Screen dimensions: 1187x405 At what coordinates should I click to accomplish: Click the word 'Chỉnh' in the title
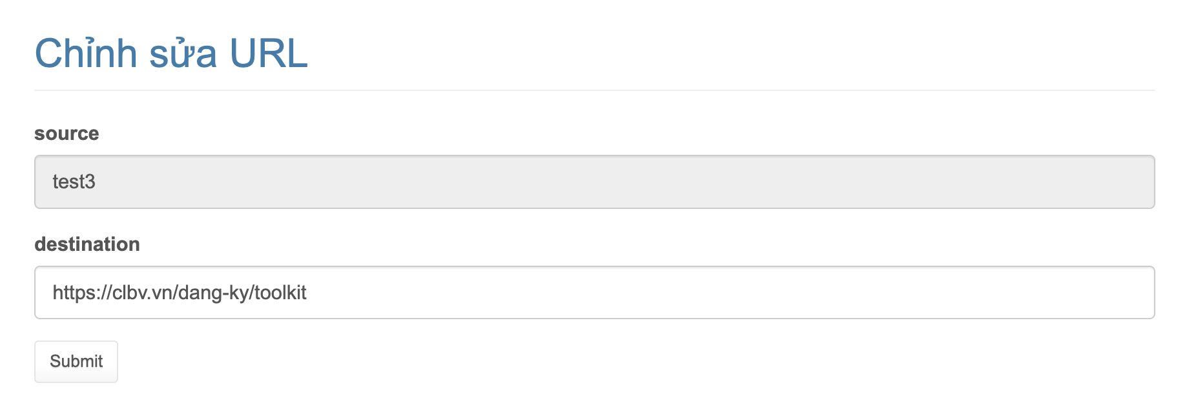pos(86,53)
